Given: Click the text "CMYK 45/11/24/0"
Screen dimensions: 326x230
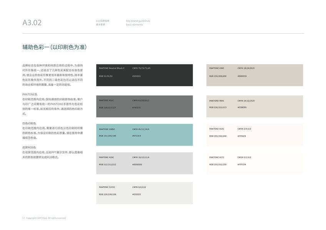Looking at the screenshot, I should point(141,129).
